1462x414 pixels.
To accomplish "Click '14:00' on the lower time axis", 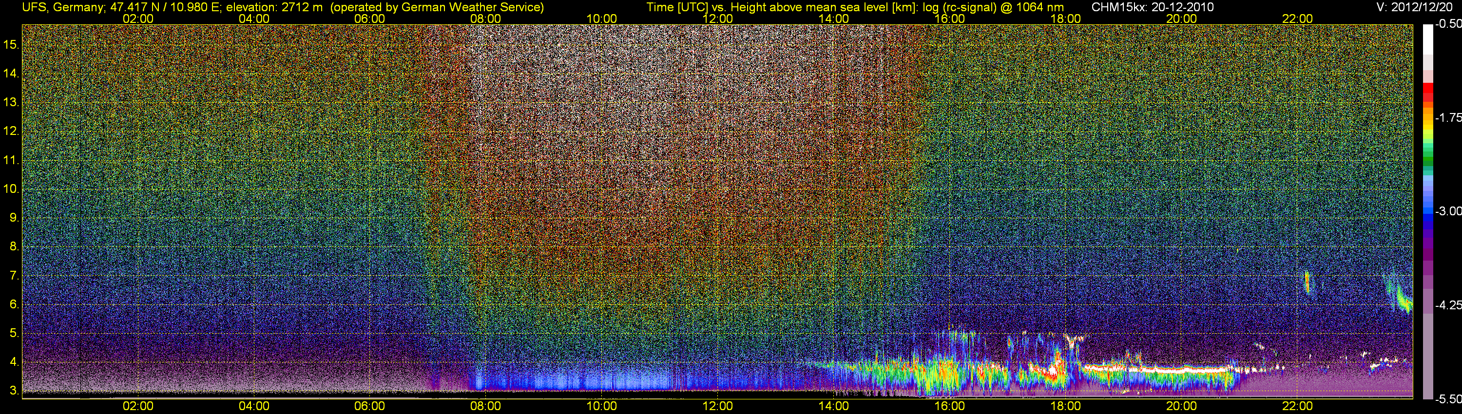I will pos(834,406).
